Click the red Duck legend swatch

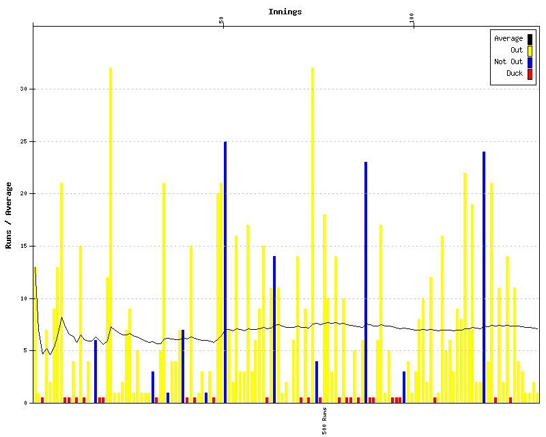pyautogui.click(x=530, y=73)
